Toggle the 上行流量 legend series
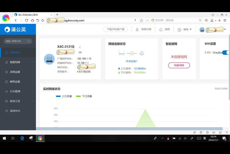The width and height of the screenshot is (230, 154). coord(64,96)
